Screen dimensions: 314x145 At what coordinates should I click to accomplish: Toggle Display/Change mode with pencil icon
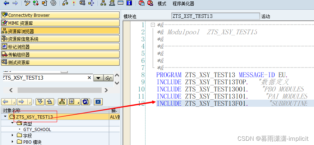[27, 3]
